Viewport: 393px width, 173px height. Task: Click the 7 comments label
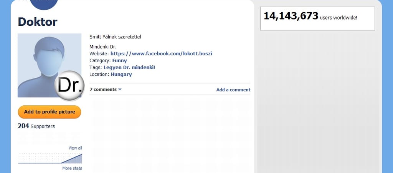tap(103, 90)
